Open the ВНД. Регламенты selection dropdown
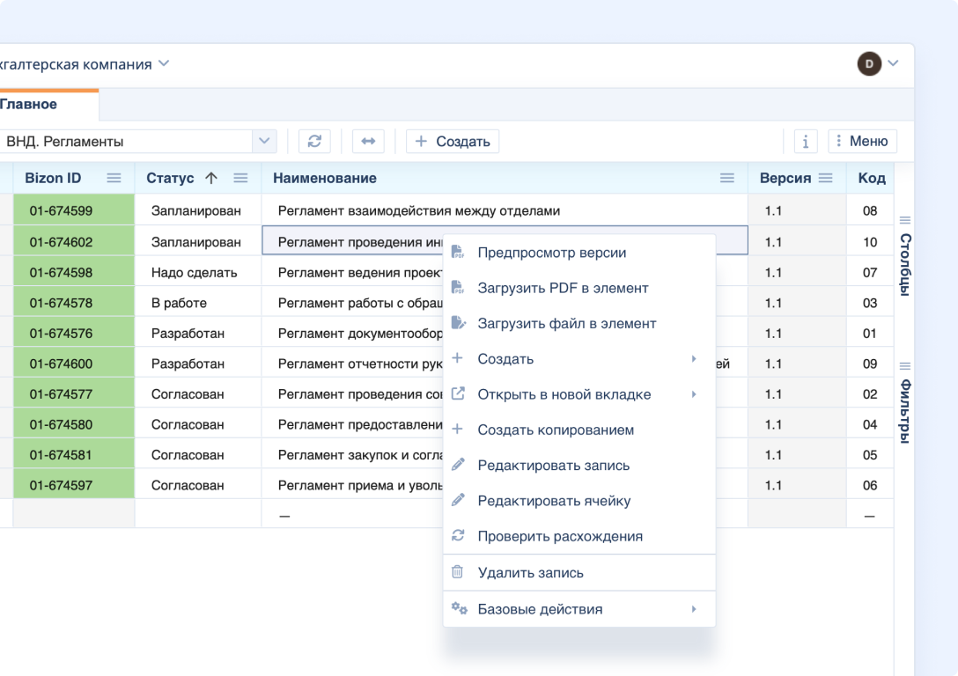 click(266, 141)
